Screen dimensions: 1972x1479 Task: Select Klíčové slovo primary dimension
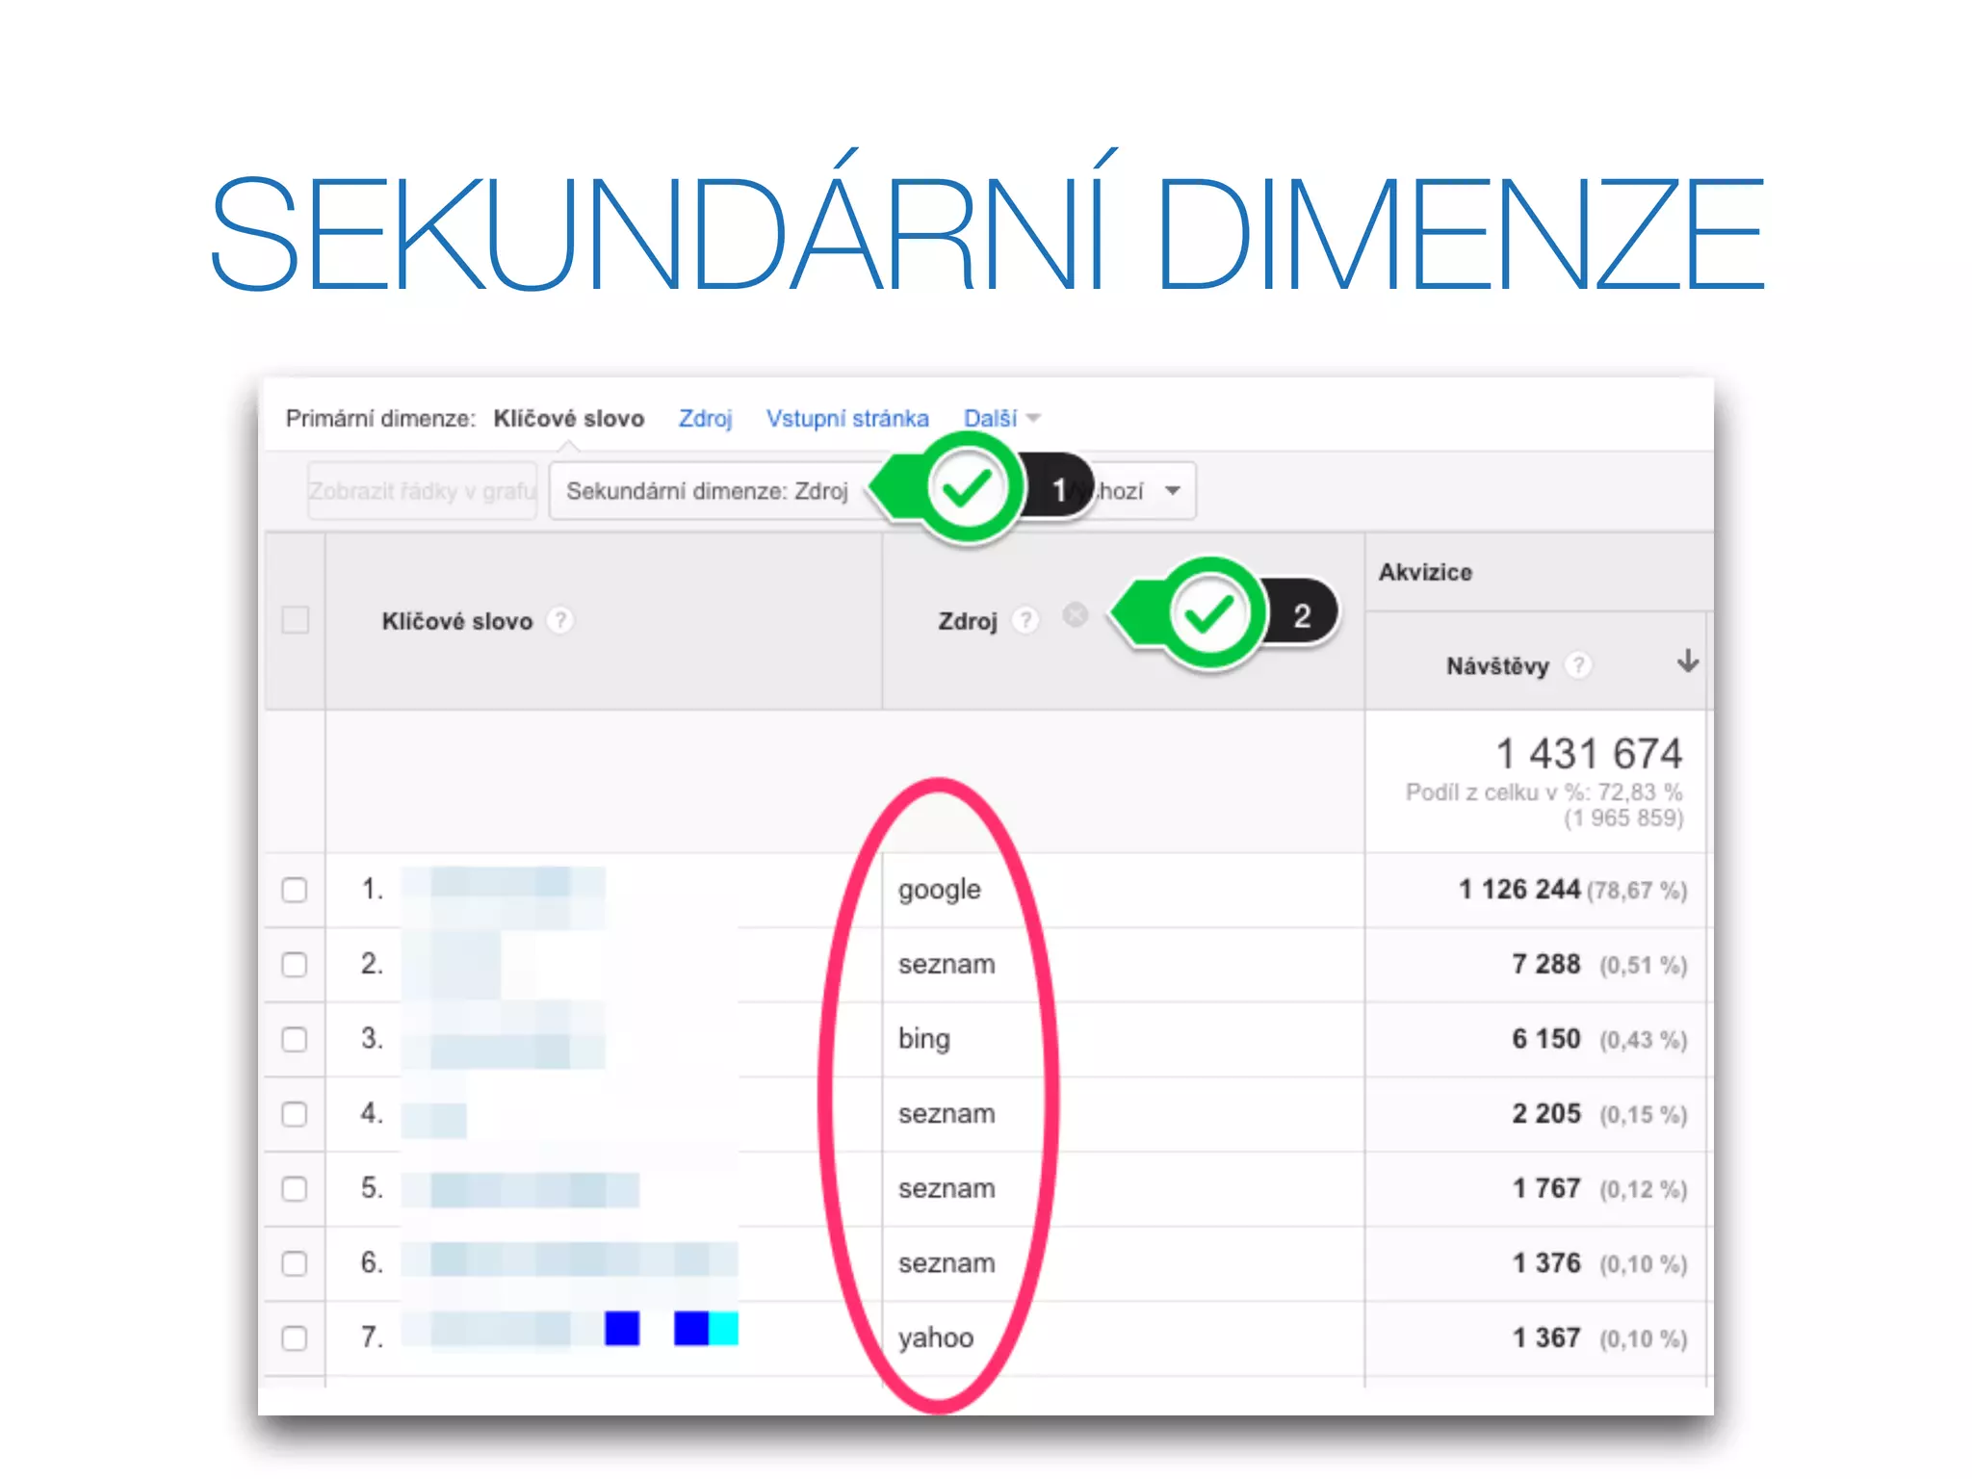(x=569, y=419)
